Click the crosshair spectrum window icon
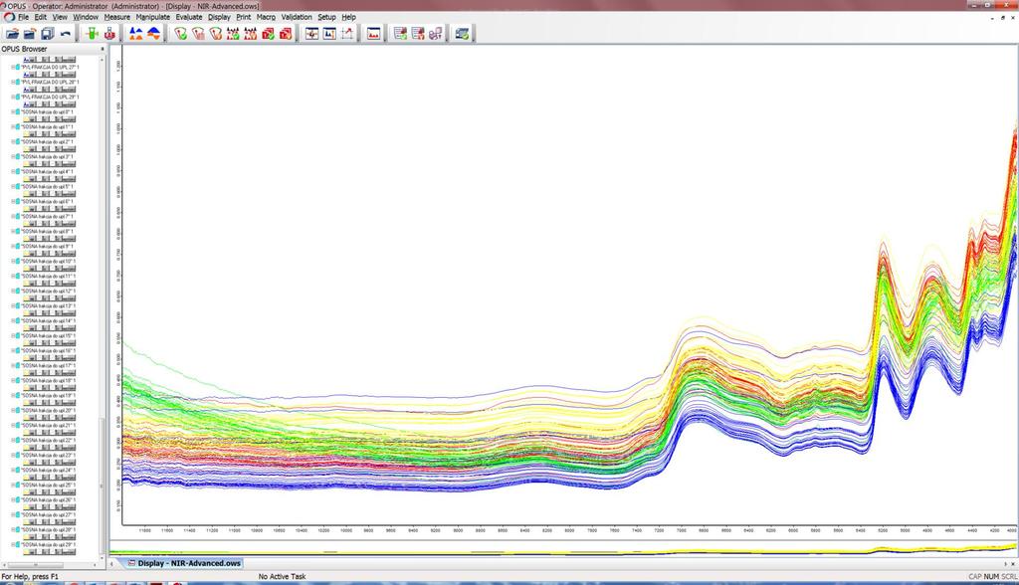The image size is (1019, 585). (x=311, y=33)
